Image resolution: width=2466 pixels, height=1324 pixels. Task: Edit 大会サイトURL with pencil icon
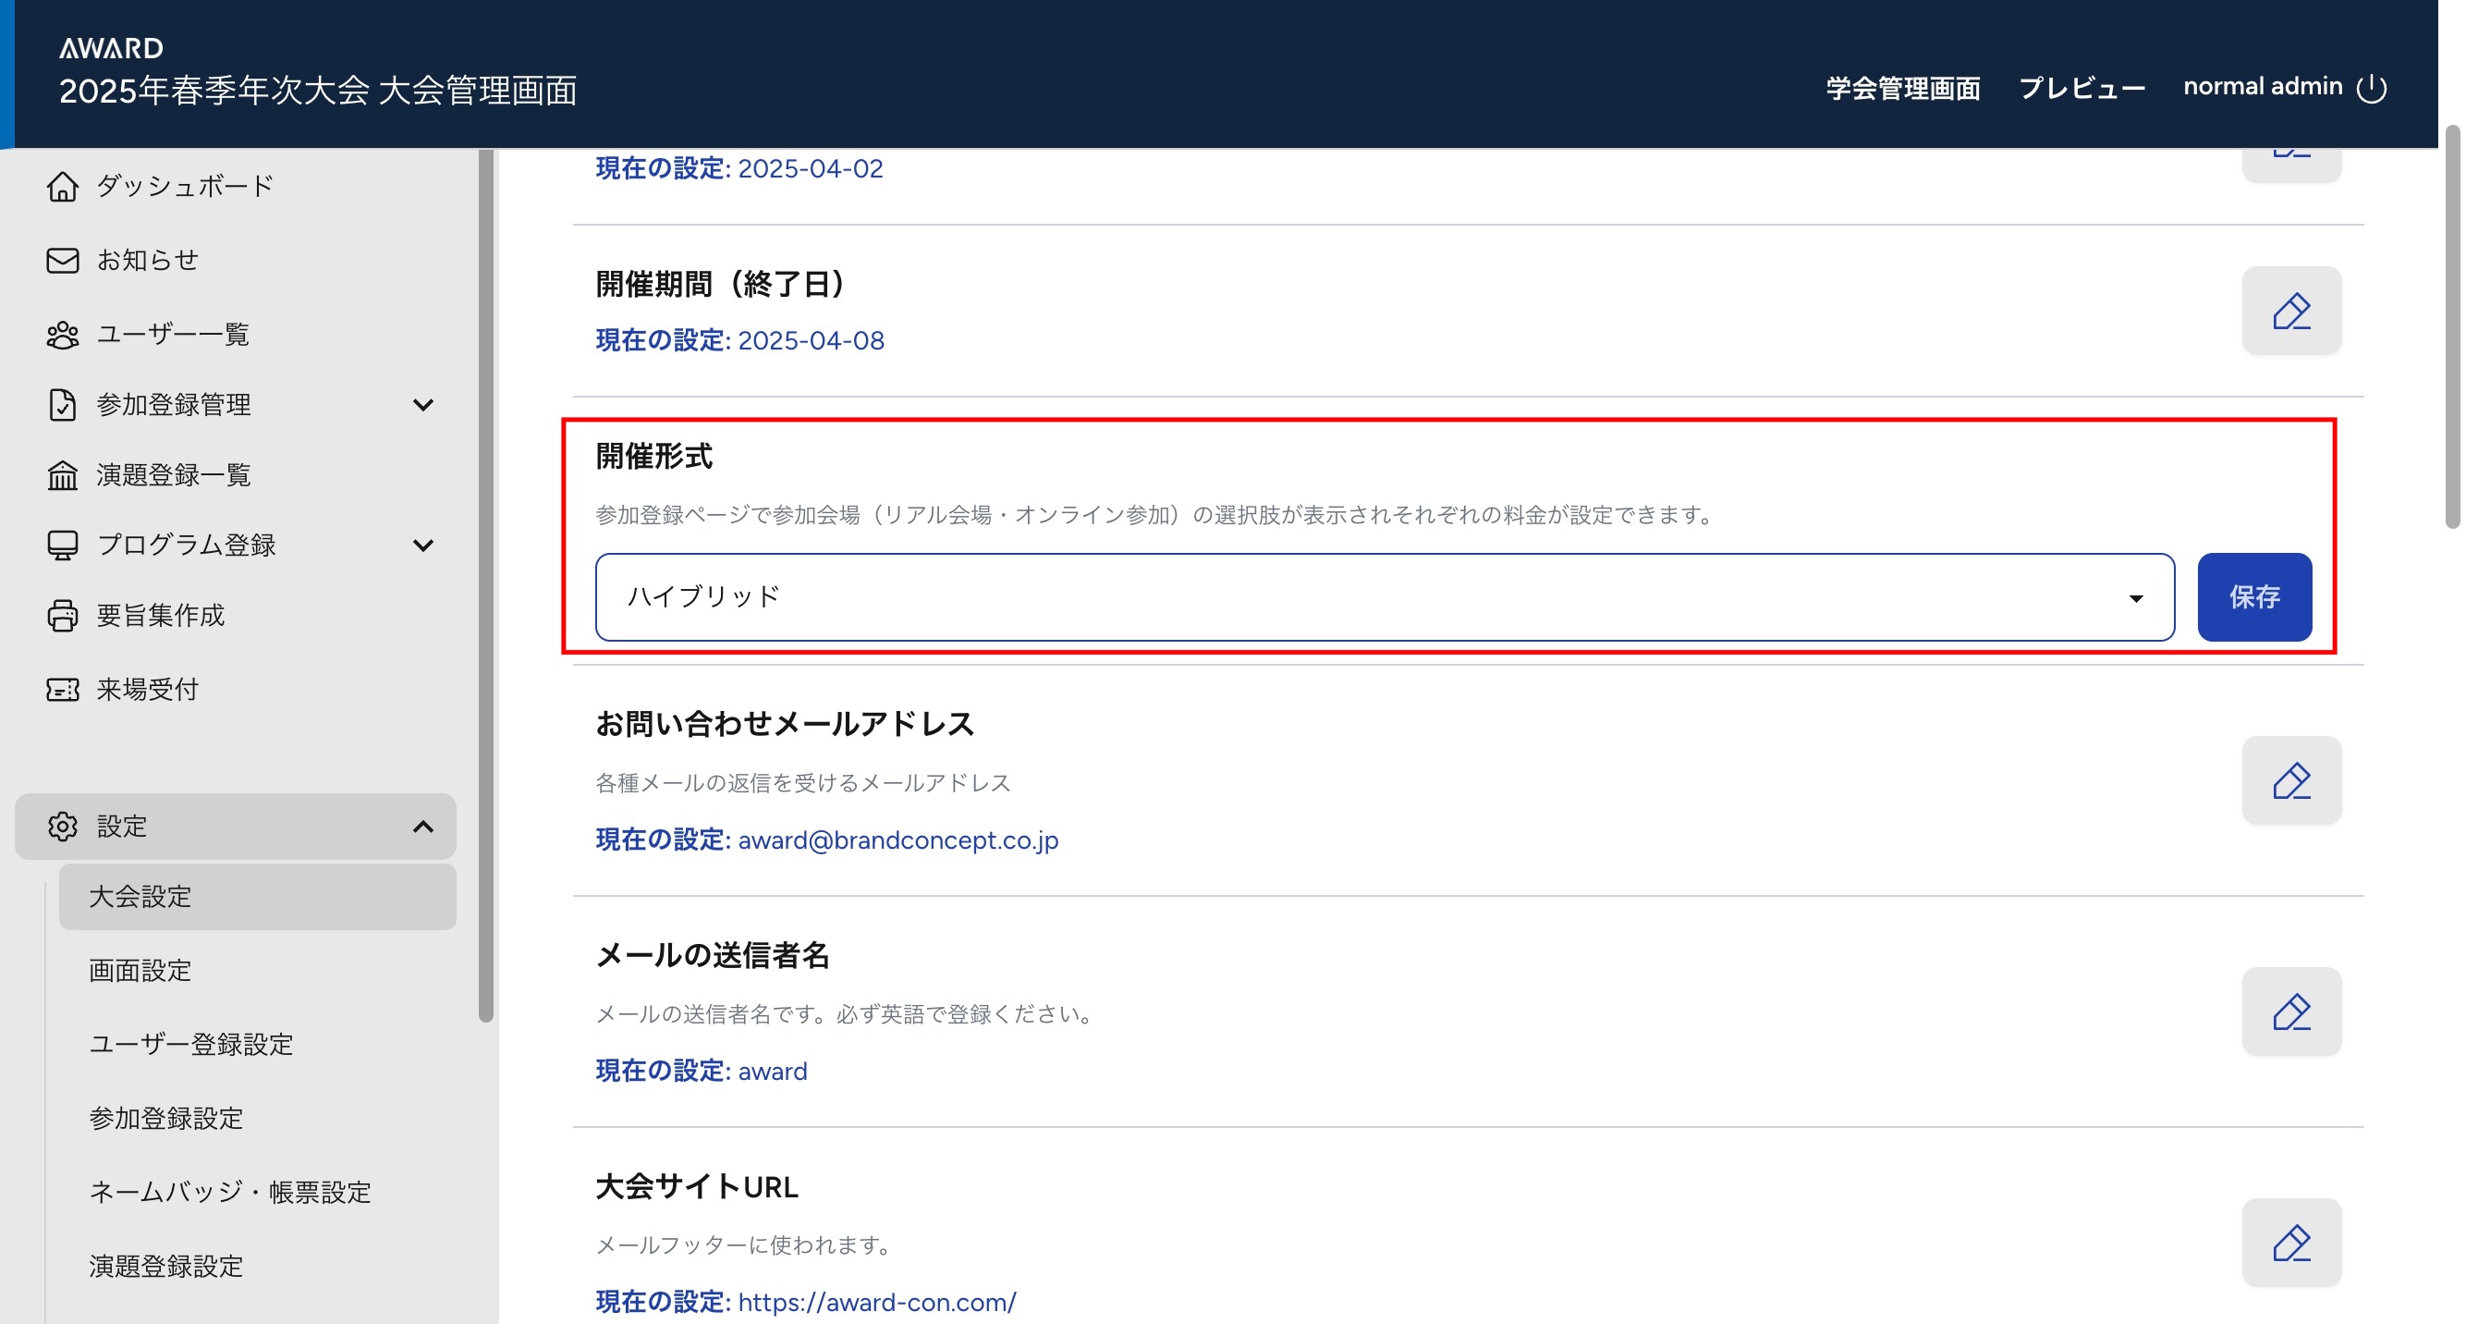click(x=2290, y=1243)
